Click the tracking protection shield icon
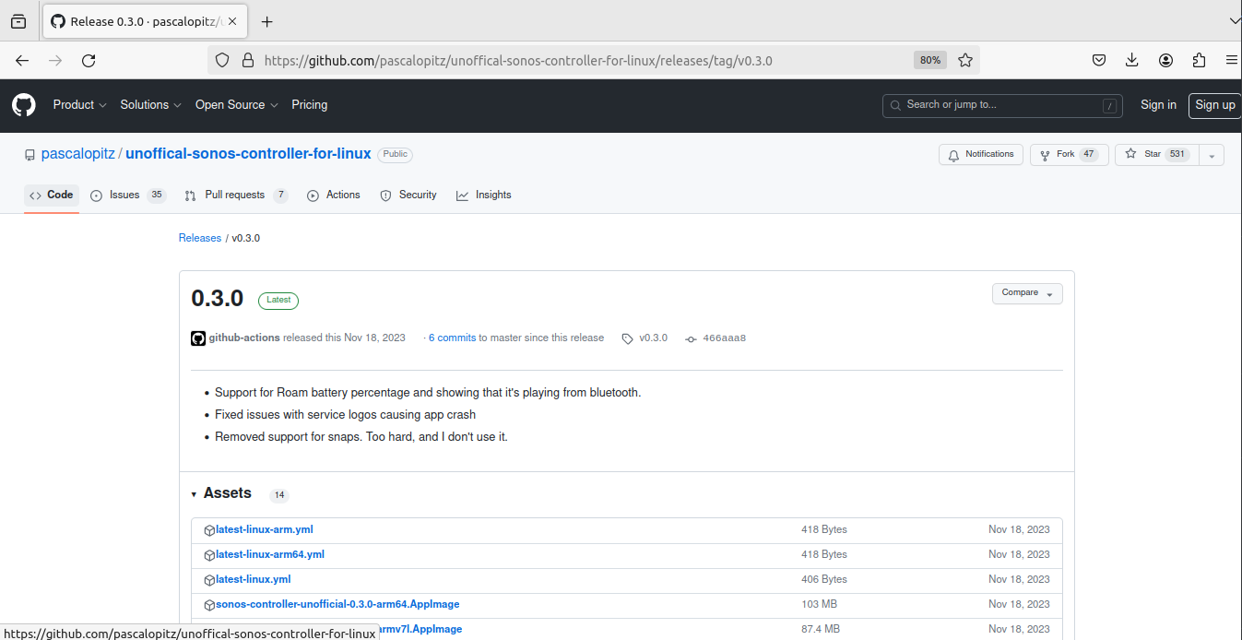Screen dimensions: 1242x640 (221, 60)
